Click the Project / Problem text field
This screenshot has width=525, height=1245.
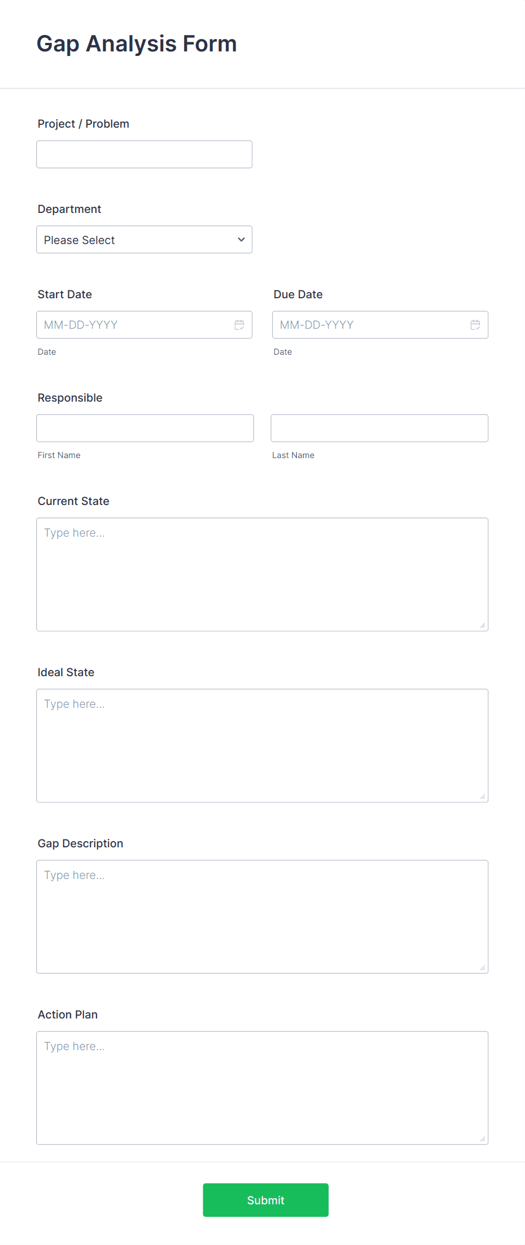(144, 154)
